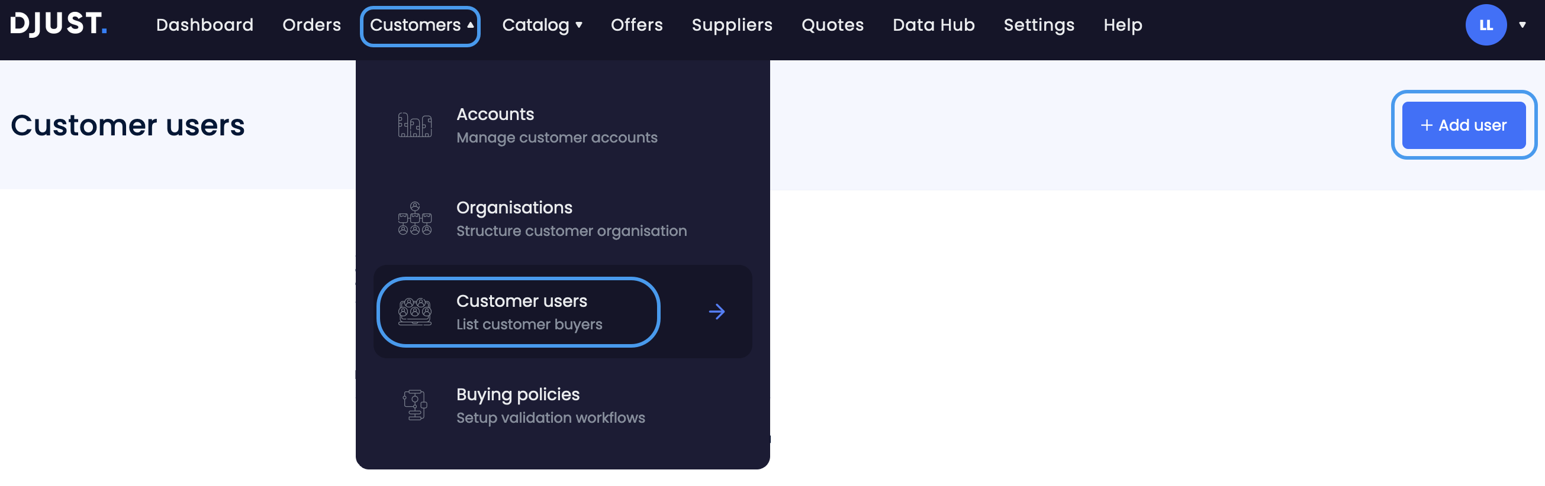
Task: Click the Customer users group icon
Action: (414, 312)
